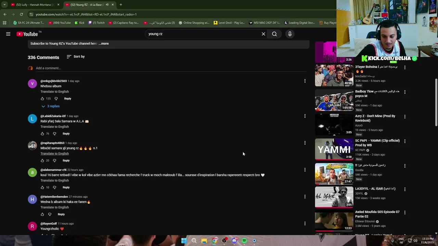Screen dimensions: 438x246
Task: Close the Hannah Montana tab
Action: pyautogui.click(x=58, y=5)
